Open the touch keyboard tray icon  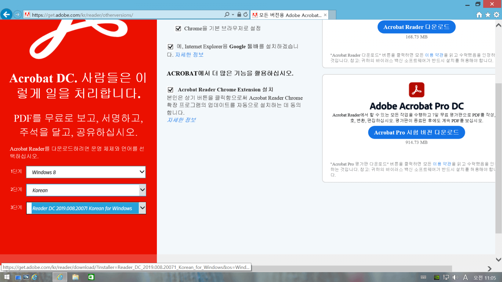point(423,277)
